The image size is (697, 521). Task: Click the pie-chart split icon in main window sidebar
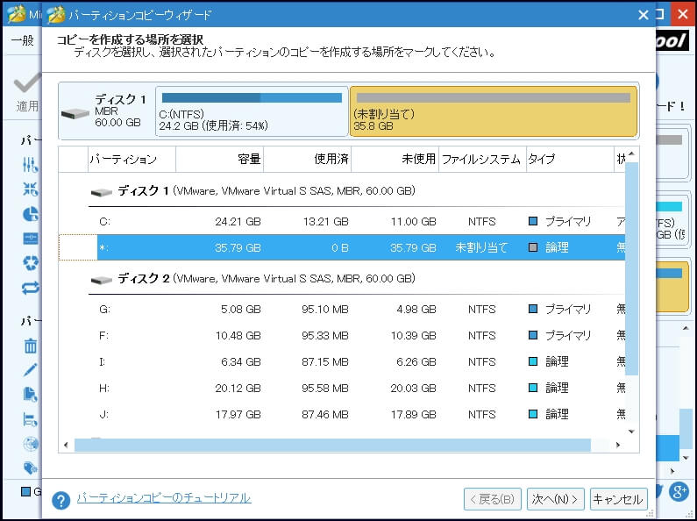point(31,214)
